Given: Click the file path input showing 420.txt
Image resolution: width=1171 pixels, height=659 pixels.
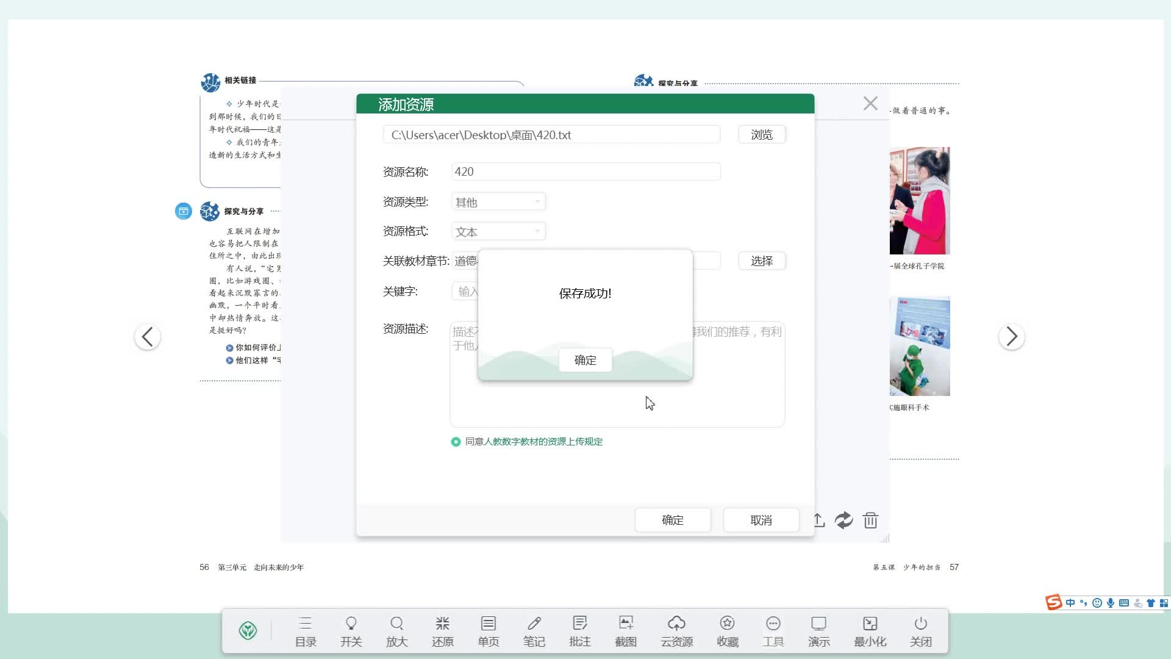Looking at the screenshot, I should (x=551, y=134).
